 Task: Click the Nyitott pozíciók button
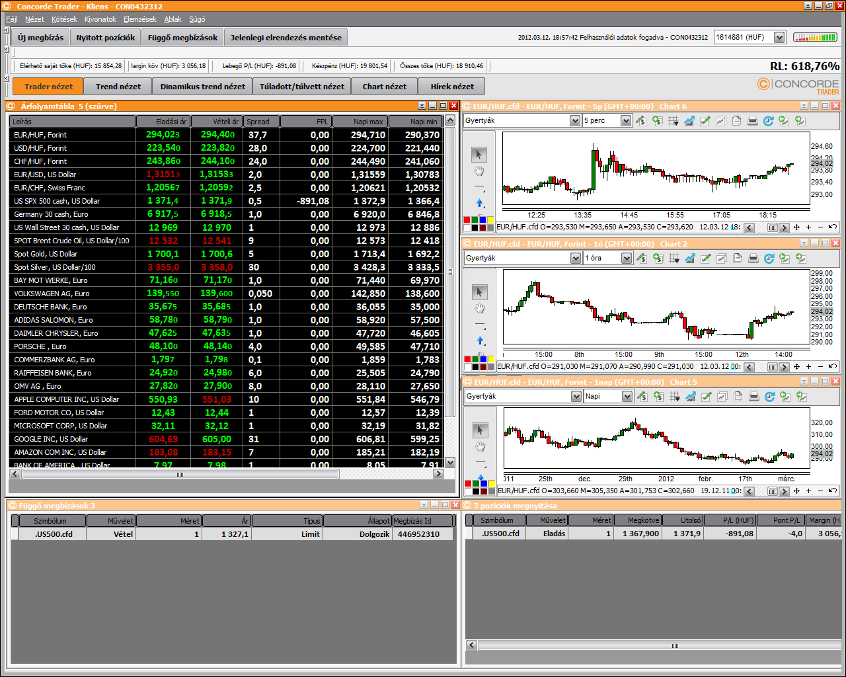106,38
